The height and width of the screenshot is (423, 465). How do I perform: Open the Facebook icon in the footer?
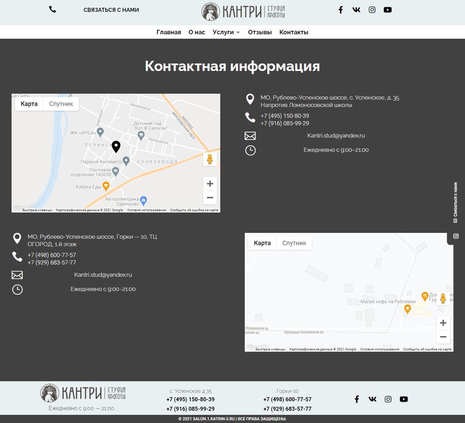(357, 399)
